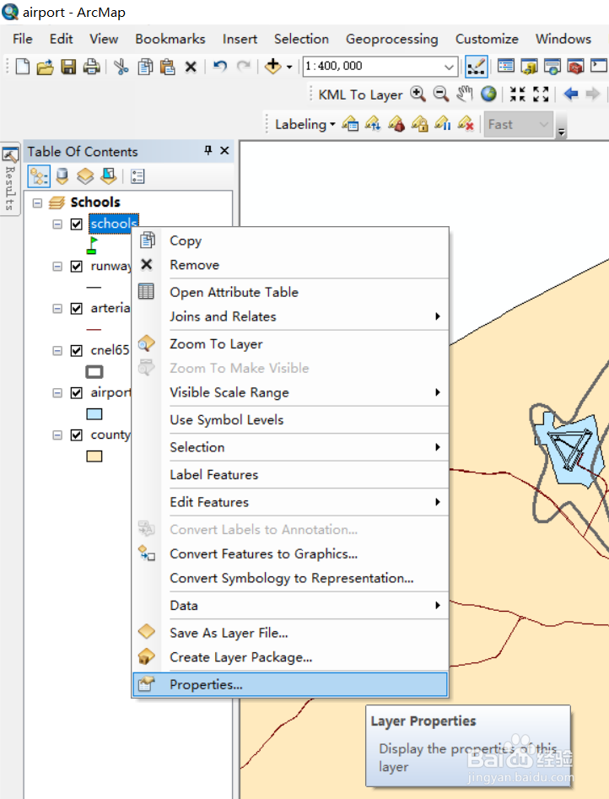
Task: Switch to List By Visibility
Action: [x=85, y=176]
